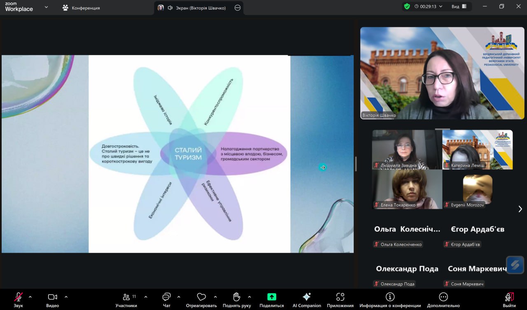Viewport: 527px width, 310px height.
Task: Show Информация о конференции details
Action: click(x=390, y=297)
